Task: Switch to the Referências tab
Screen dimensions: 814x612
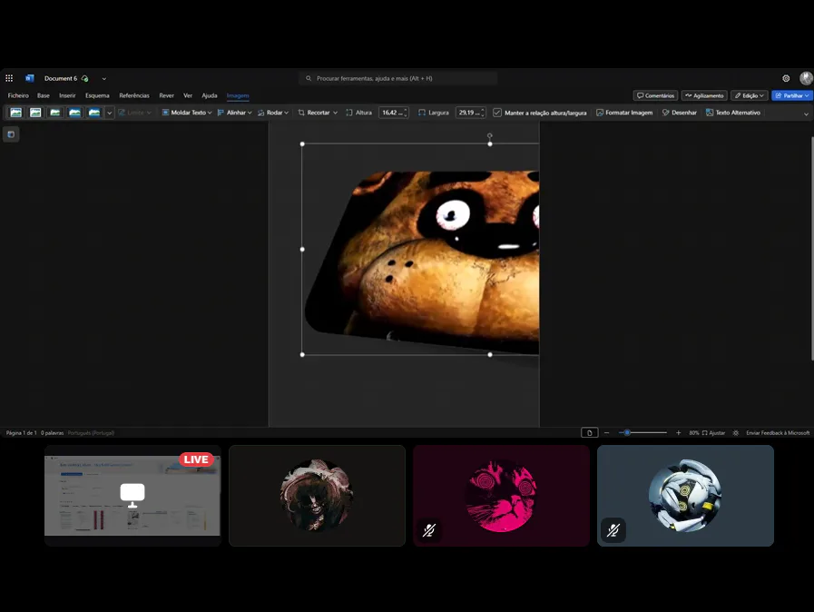Action: [x=134, y=95]
